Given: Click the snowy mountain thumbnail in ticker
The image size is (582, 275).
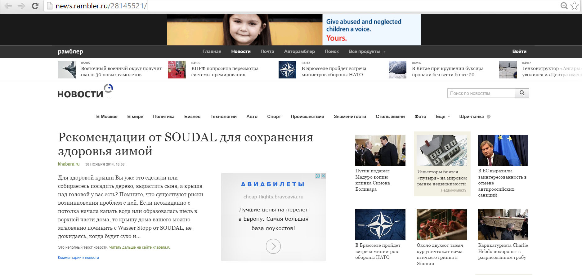Looking at the screenshot, I should (x=397, y=69).
